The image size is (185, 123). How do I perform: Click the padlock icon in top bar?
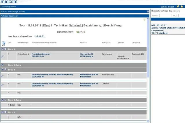pyautogui.click(x=182, y=6)
